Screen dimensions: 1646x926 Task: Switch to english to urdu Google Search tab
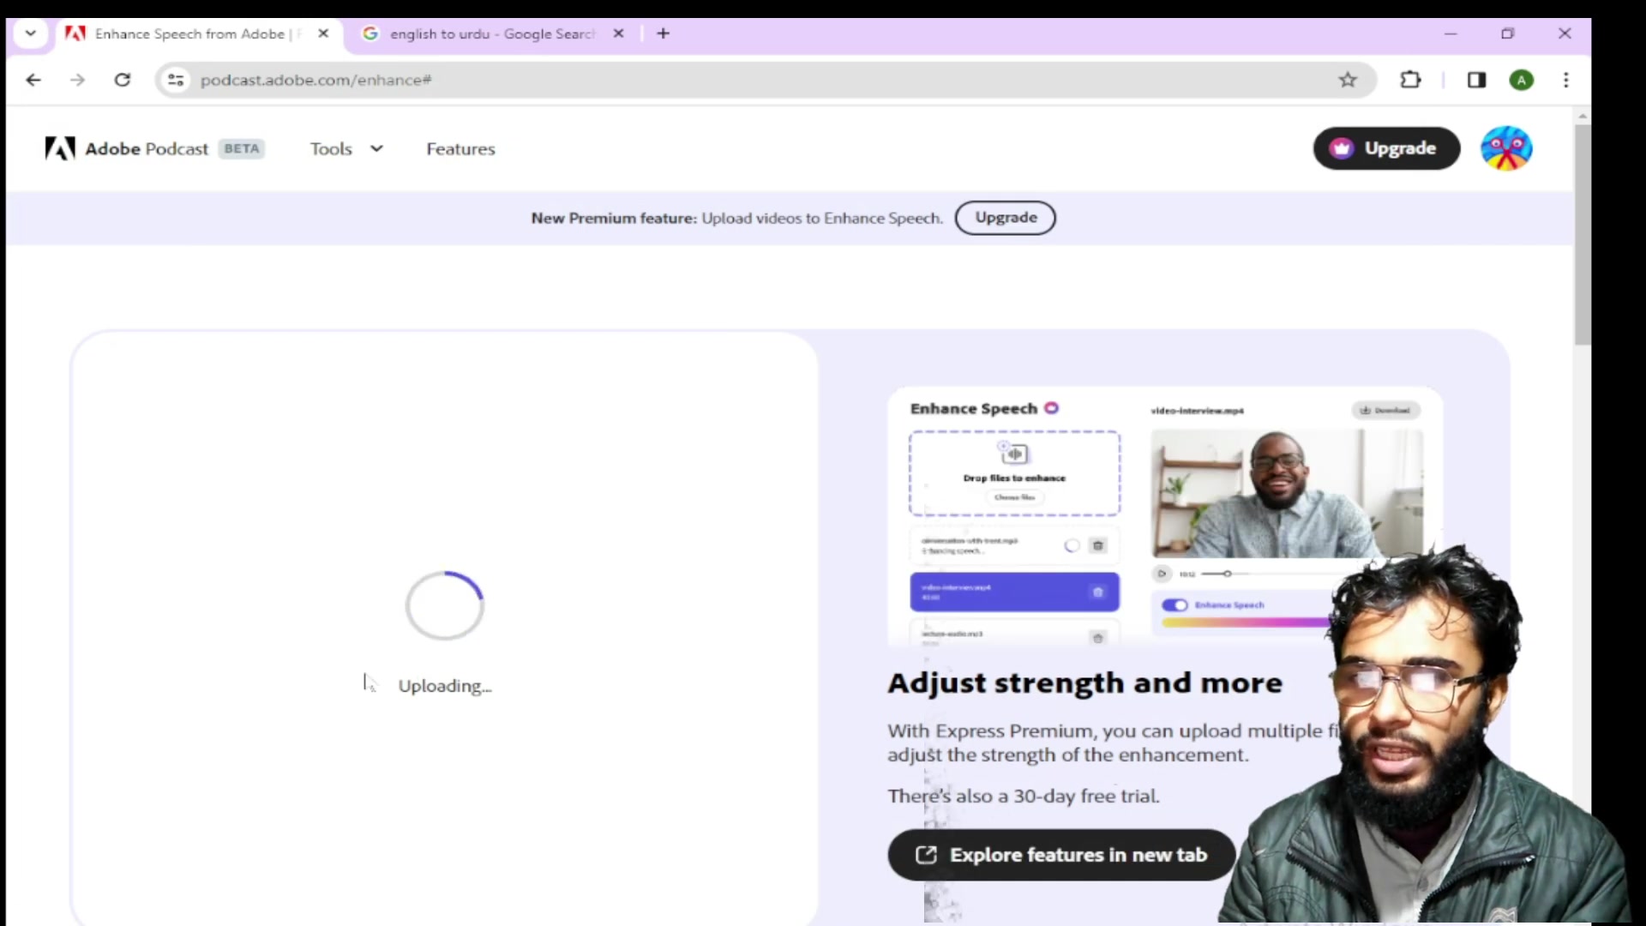491,33
